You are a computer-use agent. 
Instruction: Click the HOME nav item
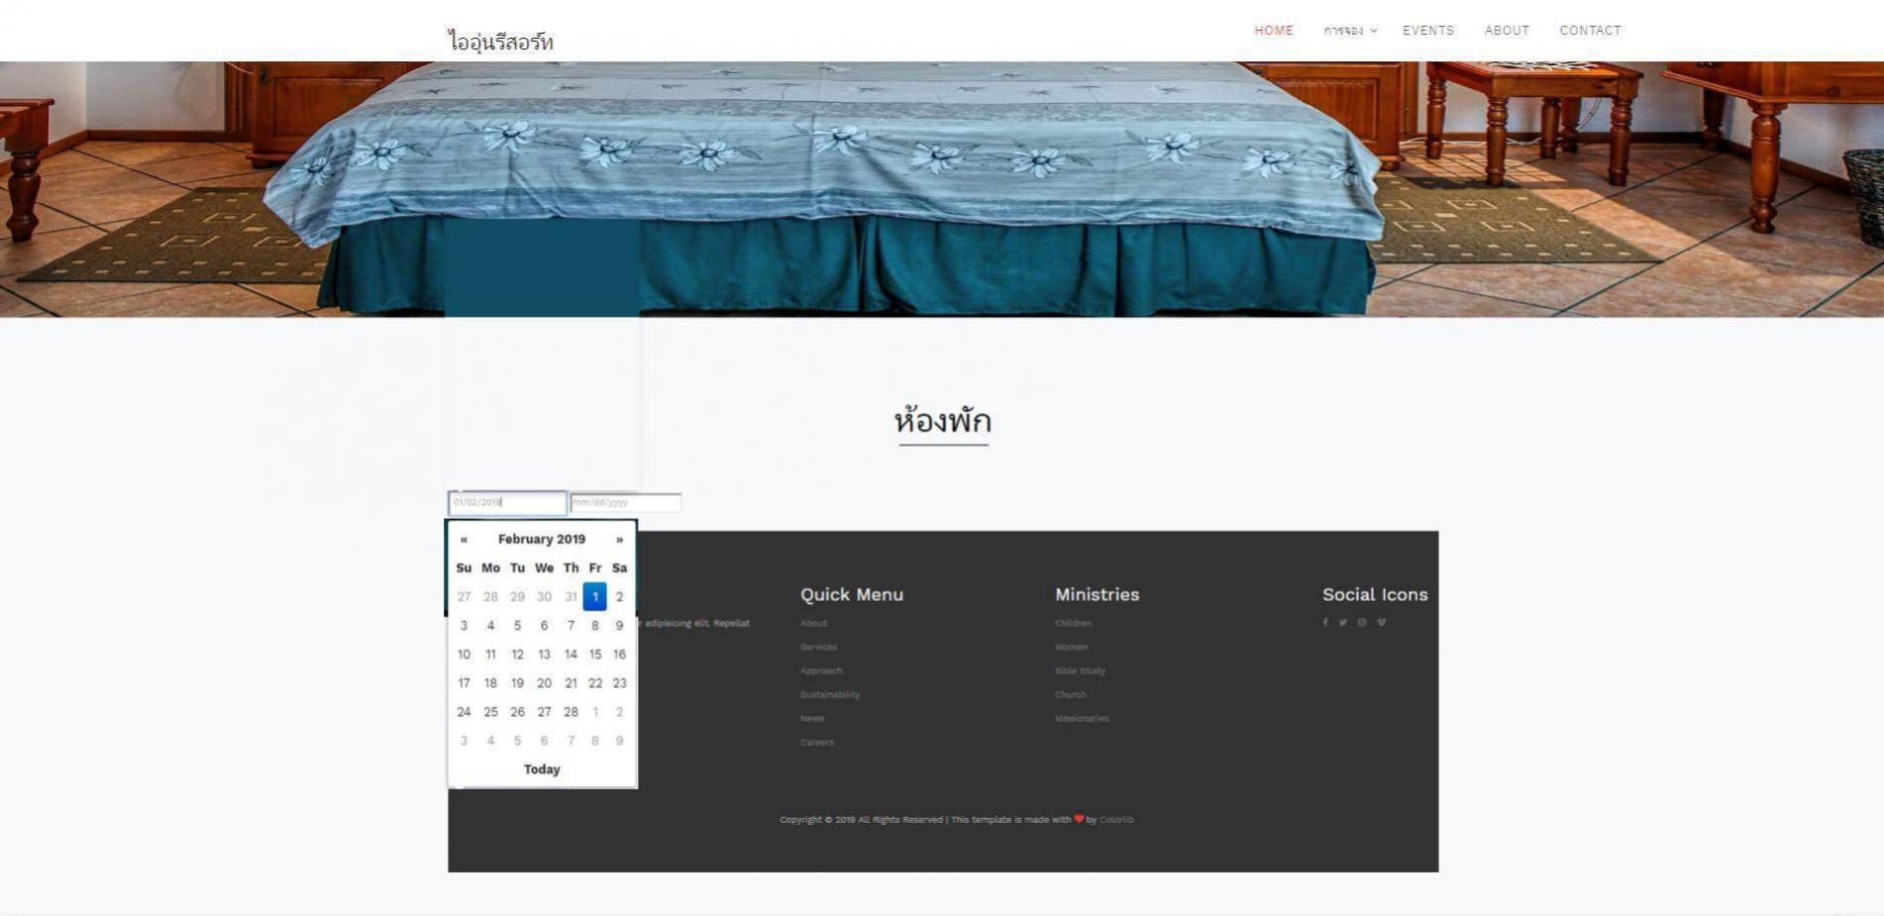(1274, 31)
